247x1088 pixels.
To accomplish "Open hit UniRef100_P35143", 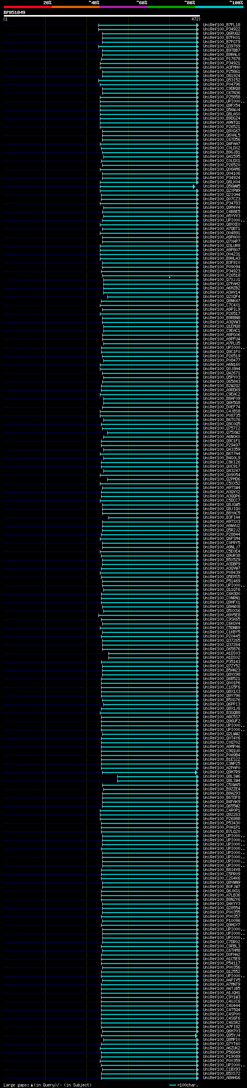I will pyautogui.click(x=221, y=662).
